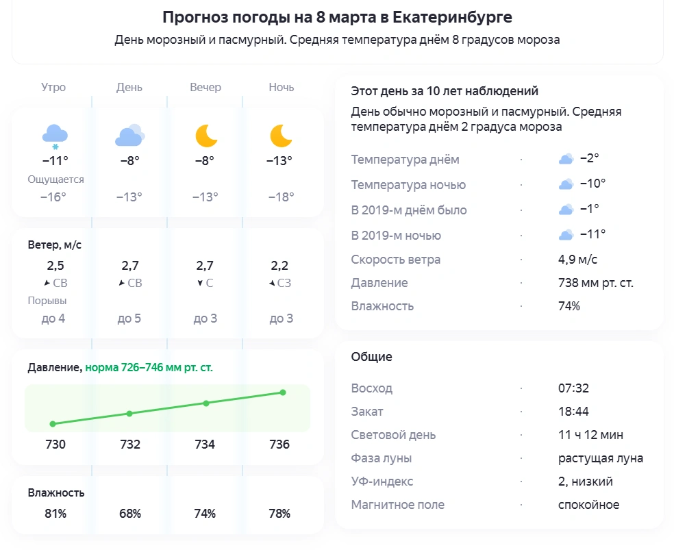Click the pressure graph point for 730
Screen dimensions: 674x550
click(x=53, y=424)
